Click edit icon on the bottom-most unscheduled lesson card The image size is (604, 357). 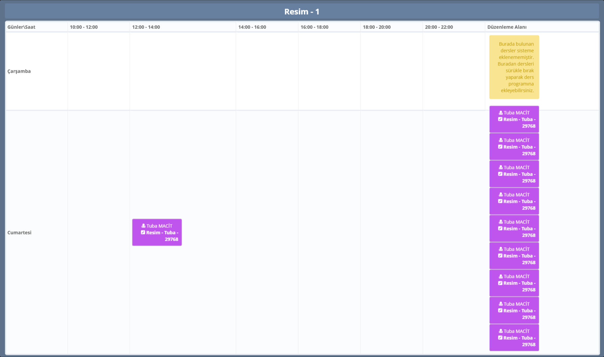pos(500,338)
